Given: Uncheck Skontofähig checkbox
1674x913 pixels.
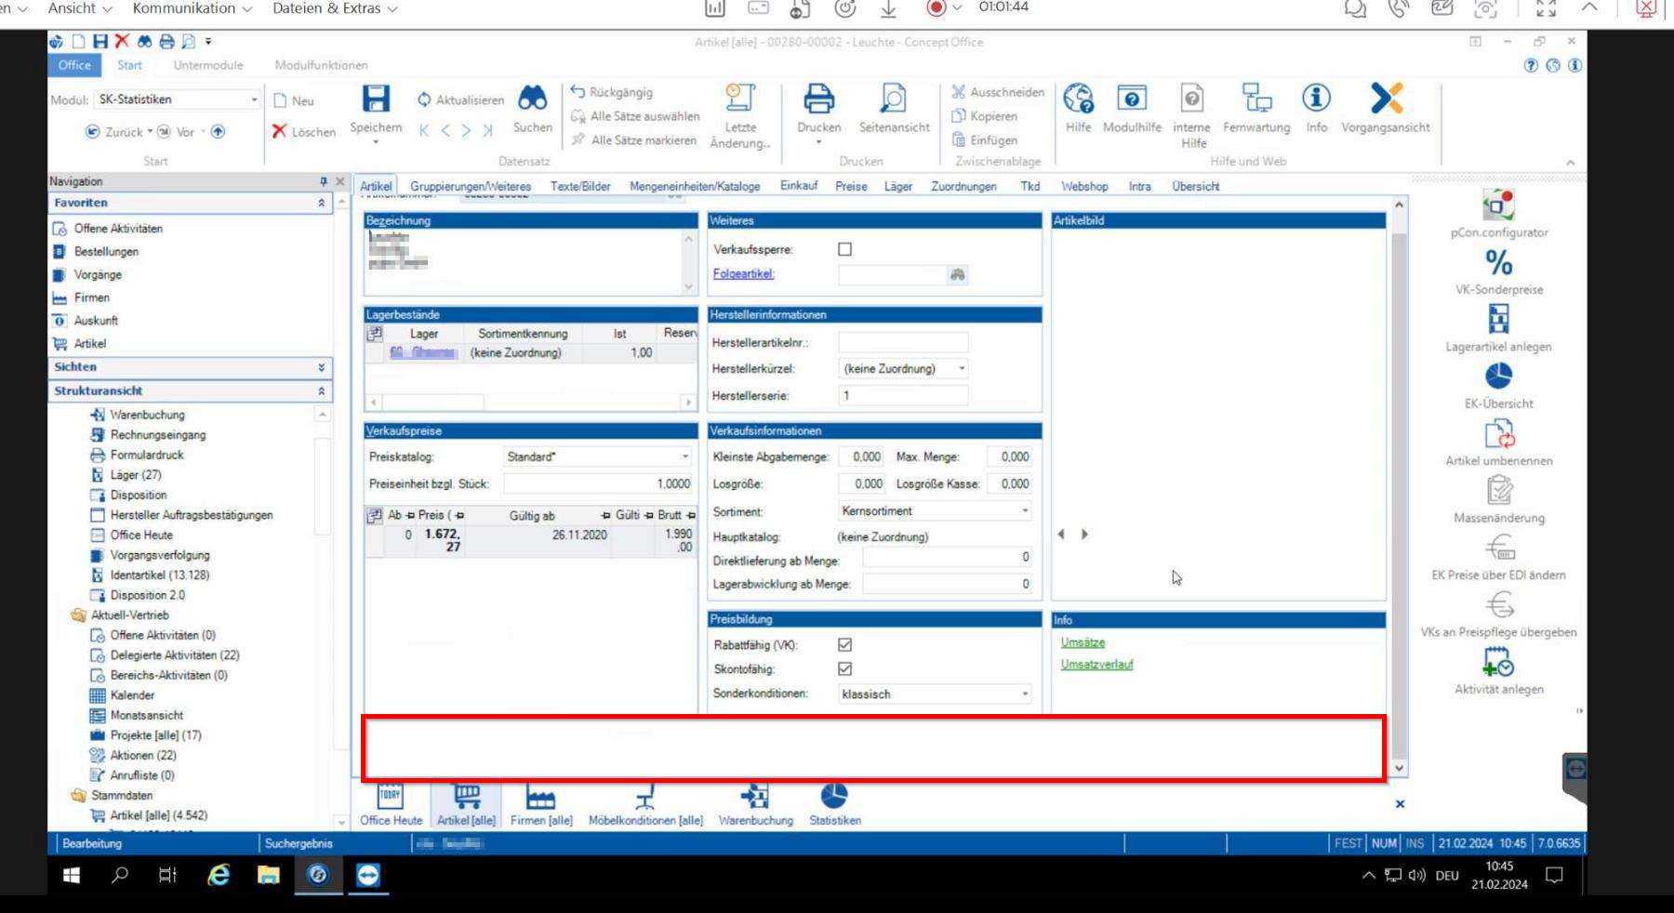Looking at the screenshot, I should (844, 668).
